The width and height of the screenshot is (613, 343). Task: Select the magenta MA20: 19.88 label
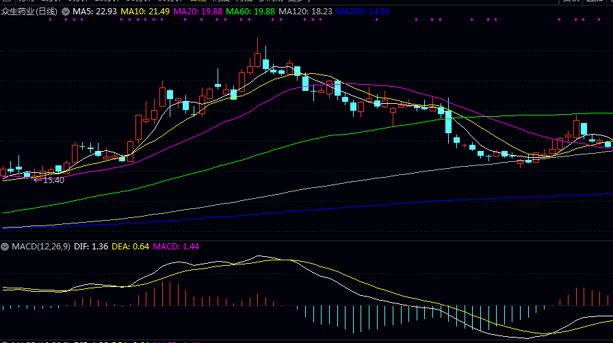[x=198, y=12]
